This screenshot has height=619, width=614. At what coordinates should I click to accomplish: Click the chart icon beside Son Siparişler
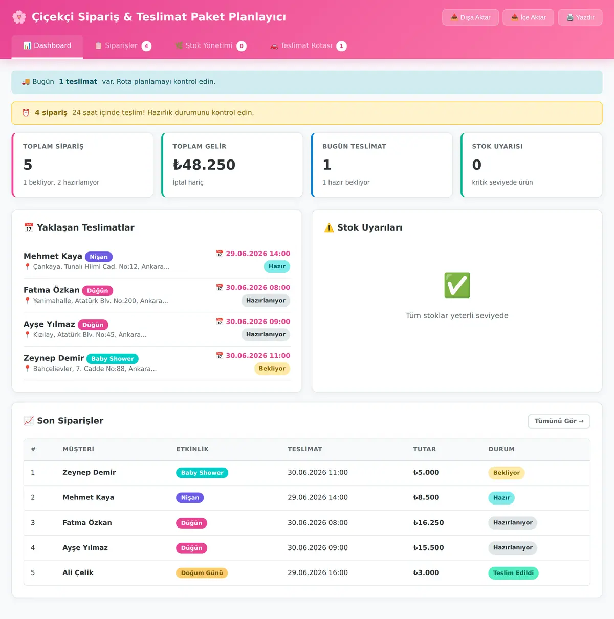coord(29,421)
